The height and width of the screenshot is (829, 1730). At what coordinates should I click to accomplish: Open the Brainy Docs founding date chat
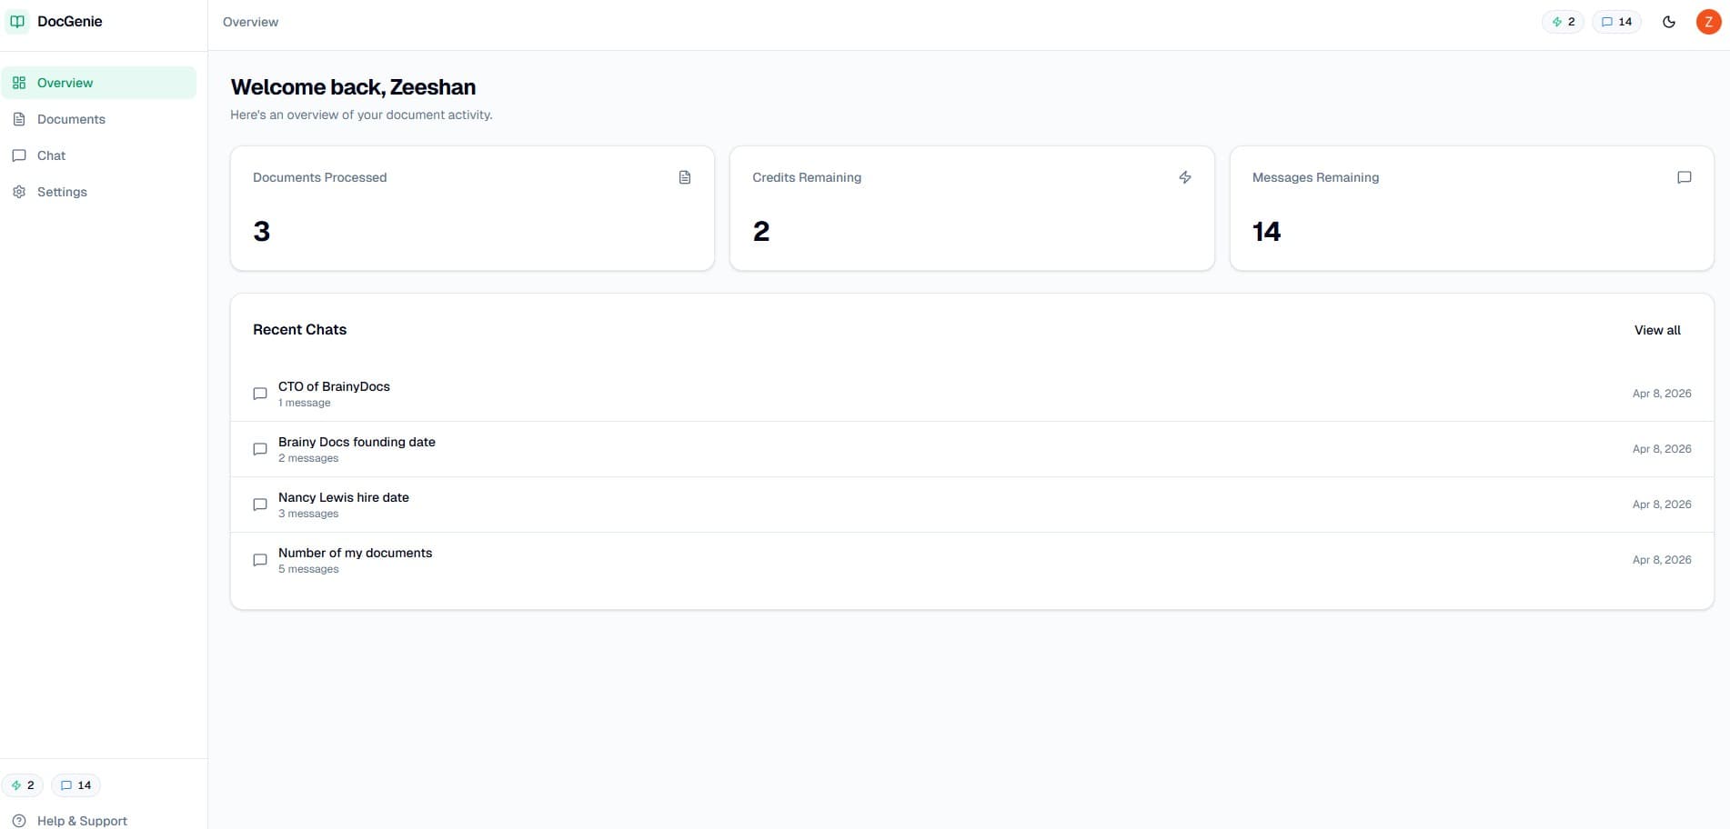click(x=972, y=449)
